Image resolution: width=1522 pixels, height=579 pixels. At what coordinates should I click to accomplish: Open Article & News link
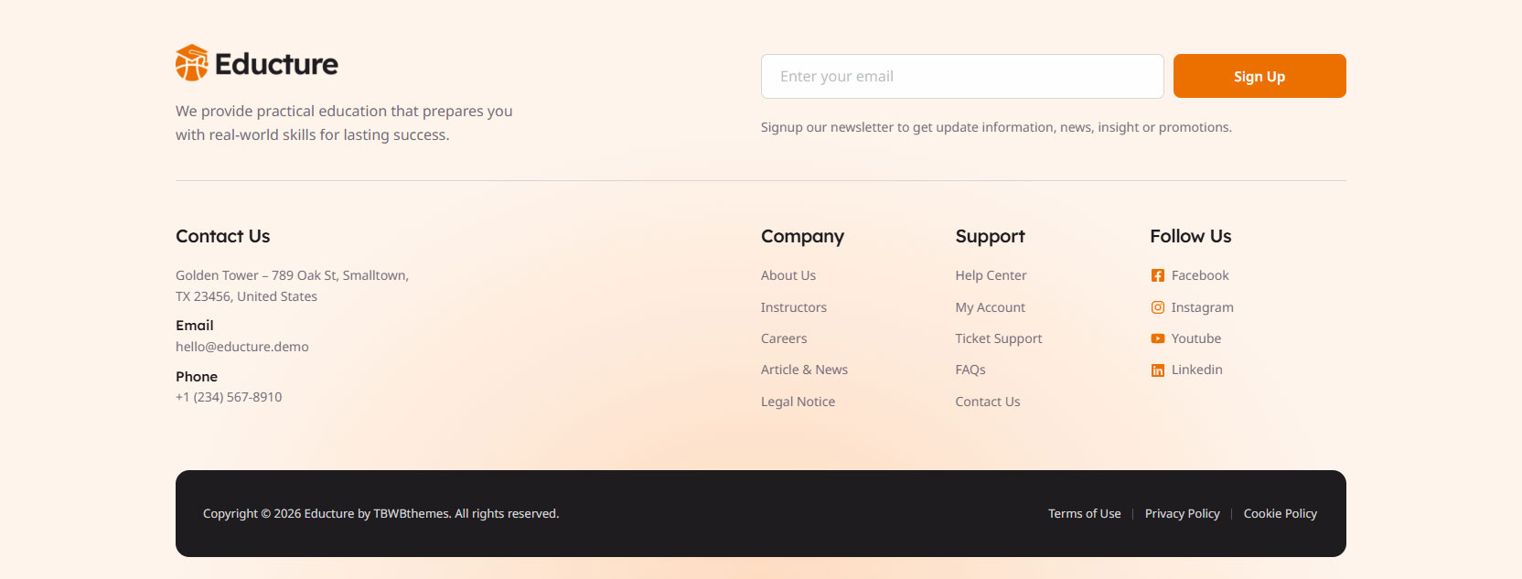[804, 370]
